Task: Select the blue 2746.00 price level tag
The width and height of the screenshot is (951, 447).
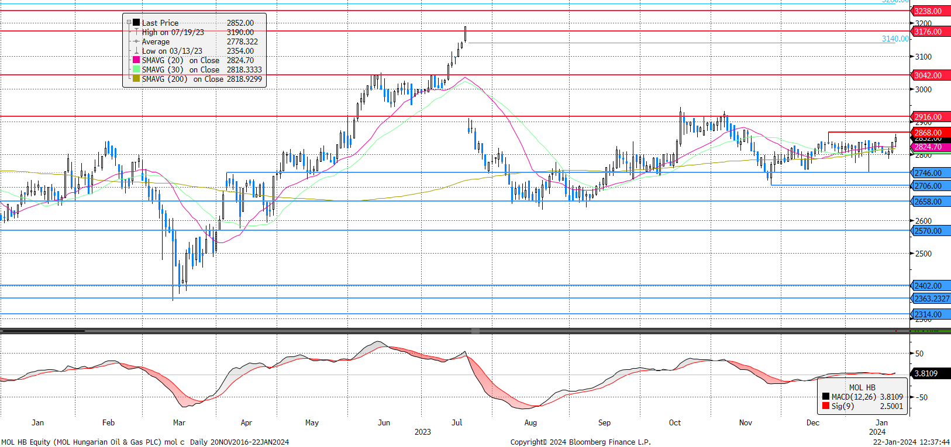Action: (x=931, y=173)
